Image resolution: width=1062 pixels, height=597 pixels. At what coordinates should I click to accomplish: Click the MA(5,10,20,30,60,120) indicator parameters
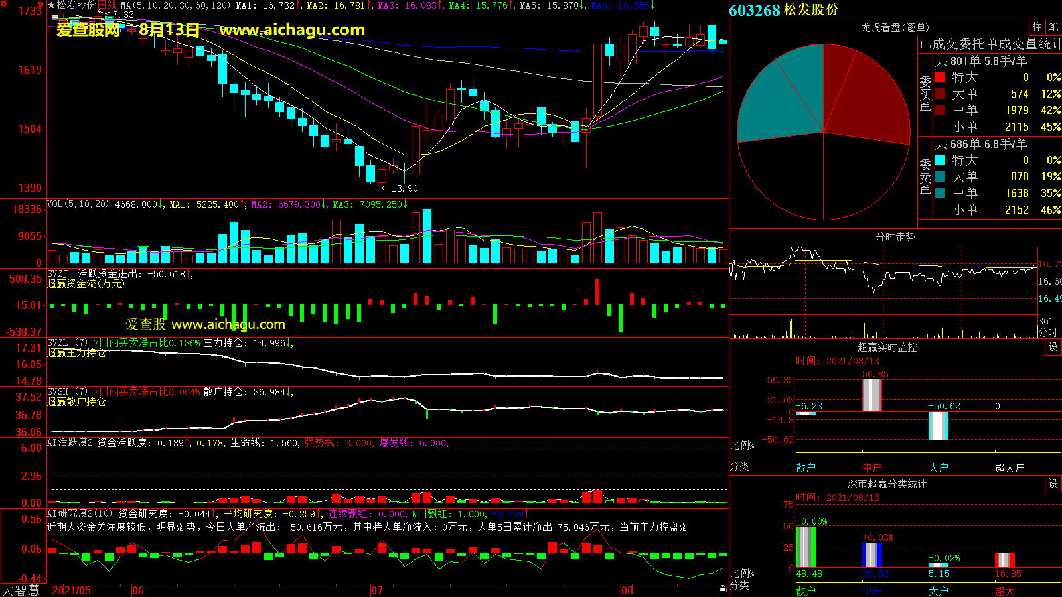click(x=176, y=5)
